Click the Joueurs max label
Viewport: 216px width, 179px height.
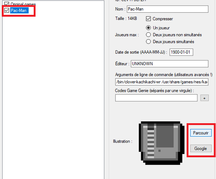click(127, 35)
